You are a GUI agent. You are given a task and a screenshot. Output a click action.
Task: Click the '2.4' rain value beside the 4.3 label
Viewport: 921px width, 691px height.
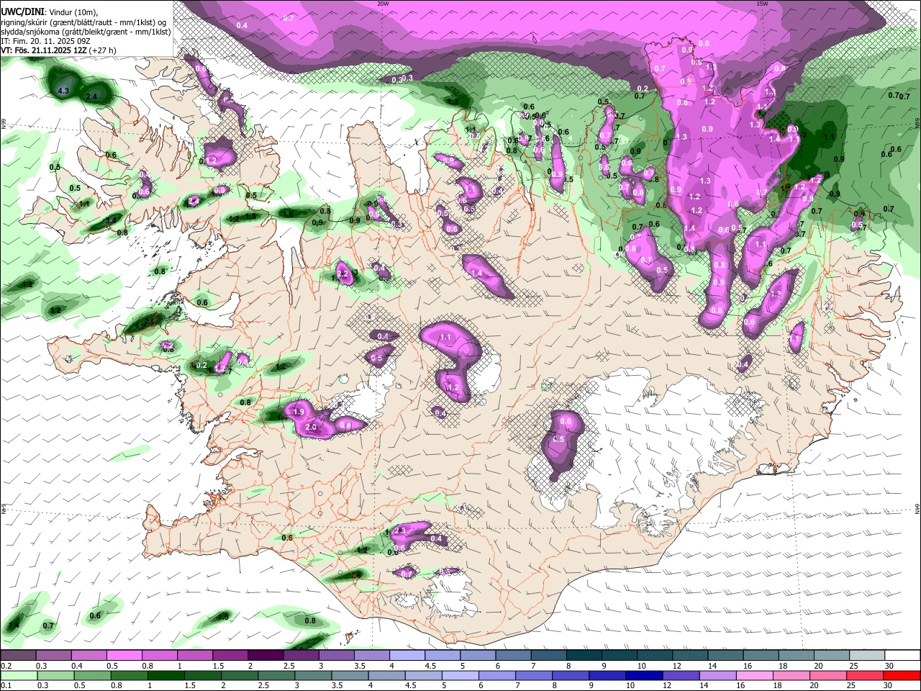point(91,96)
